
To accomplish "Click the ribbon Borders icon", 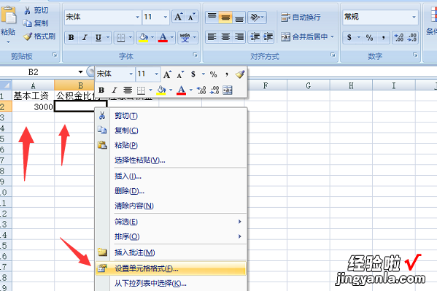I will [x=120, y=38].
